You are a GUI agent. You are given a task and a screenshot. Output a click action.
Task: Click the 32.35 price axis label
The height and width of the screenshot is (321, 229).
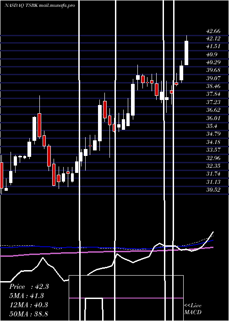tap(213, 166)
